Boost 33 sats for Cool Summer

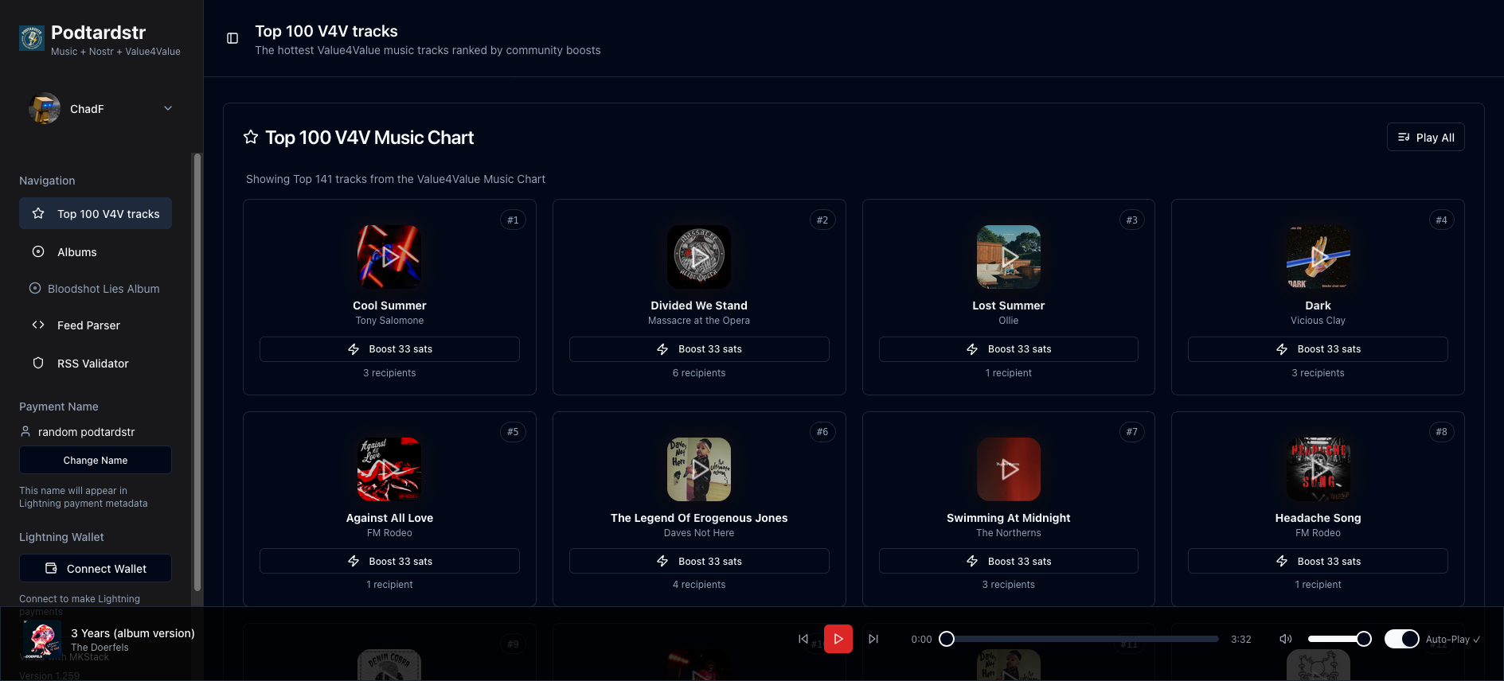pos(389,349)
